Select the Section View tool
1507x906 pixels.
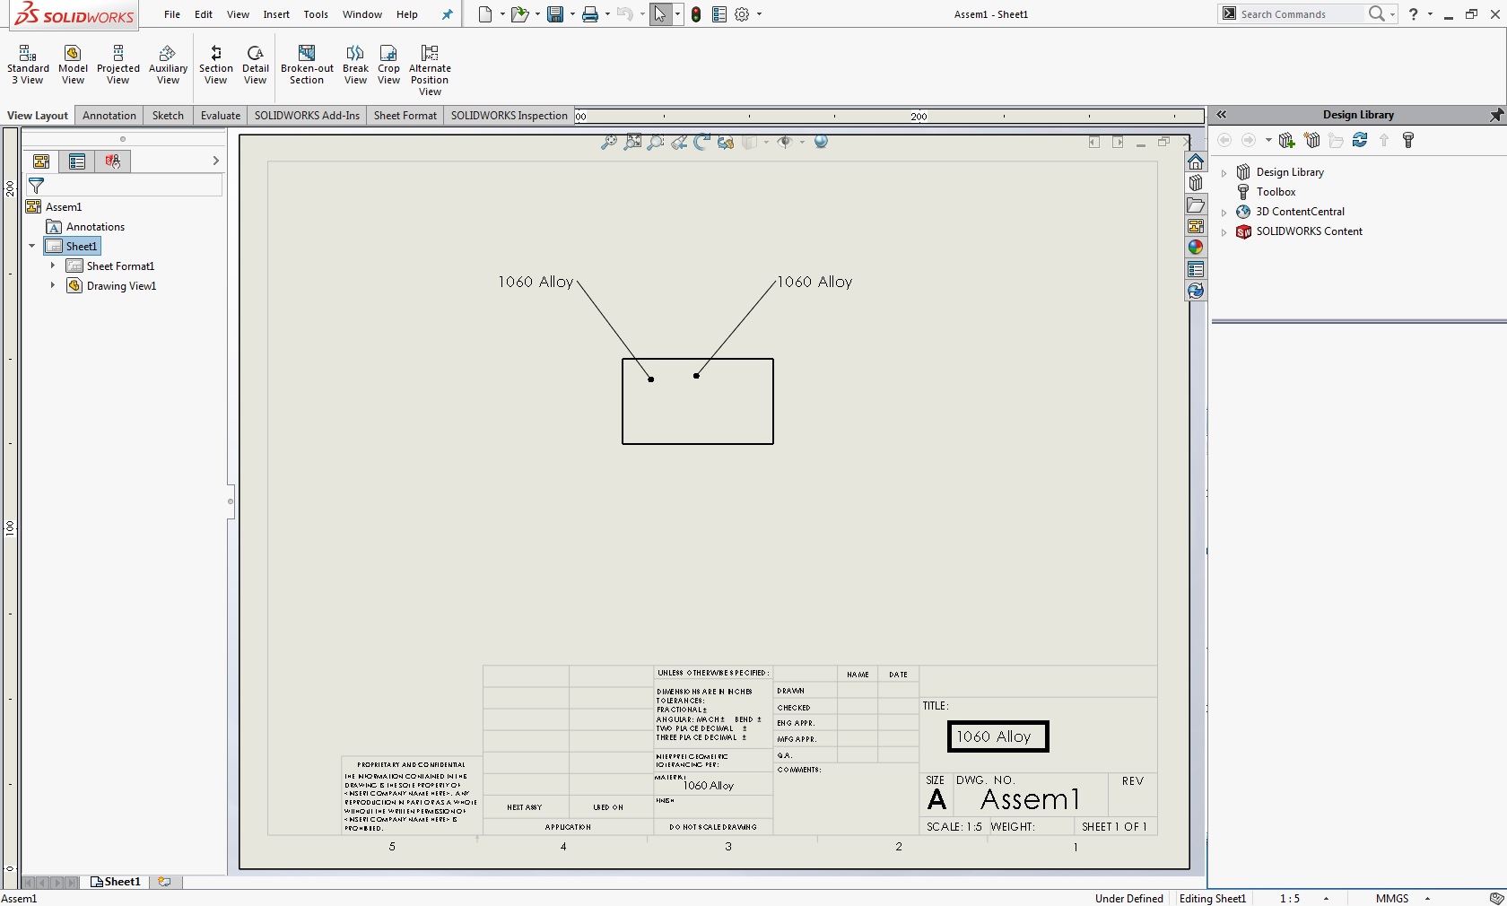[x=215, y=65]
